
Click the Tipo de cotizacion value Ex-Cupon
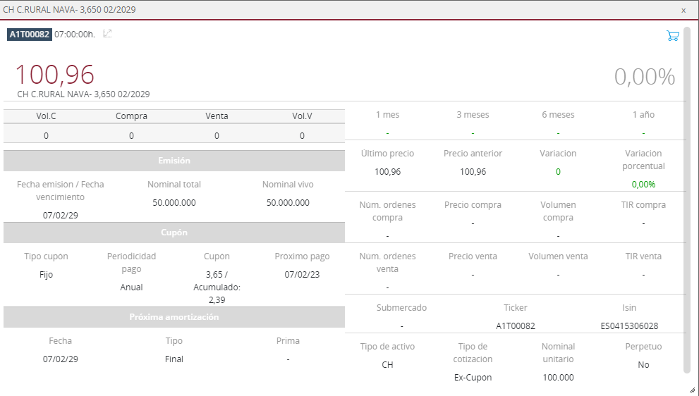coord(473,378)
